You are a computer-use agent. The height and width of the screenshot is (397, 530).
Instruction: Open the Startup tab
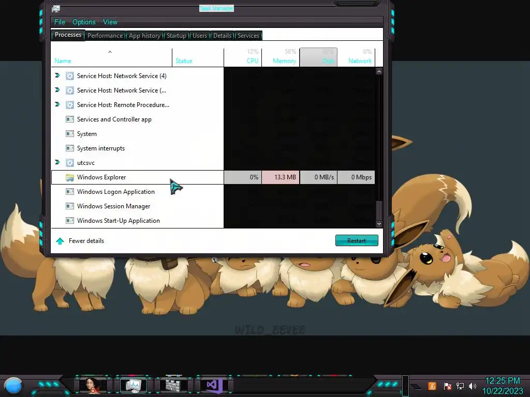[176, 36]
